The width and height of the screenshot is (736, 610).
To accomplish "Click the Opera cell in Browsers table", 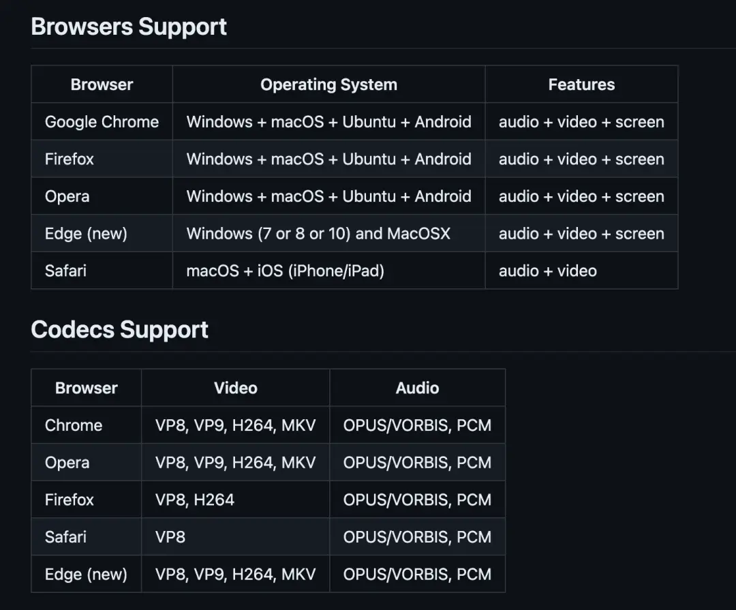I will click(67, 196).
